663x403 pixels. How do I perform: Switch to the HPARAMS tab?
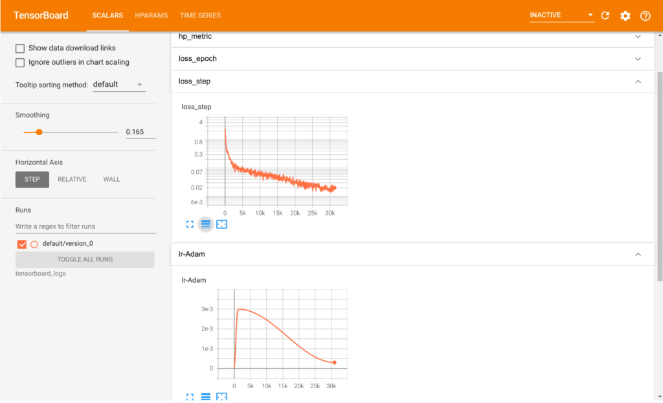coord(151,16)
